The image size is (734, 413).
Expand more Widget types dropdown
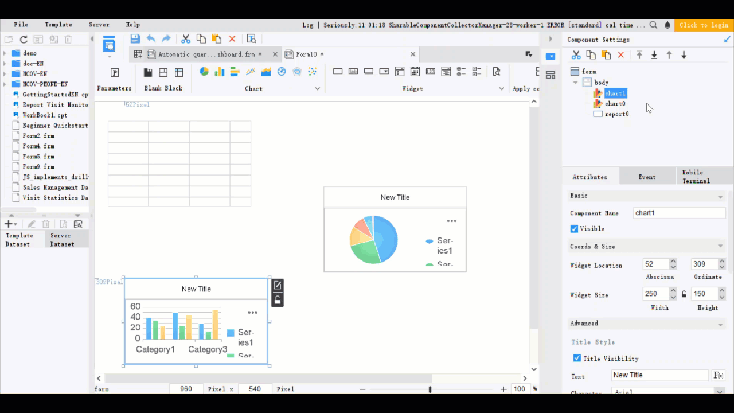tap(502, 89)
